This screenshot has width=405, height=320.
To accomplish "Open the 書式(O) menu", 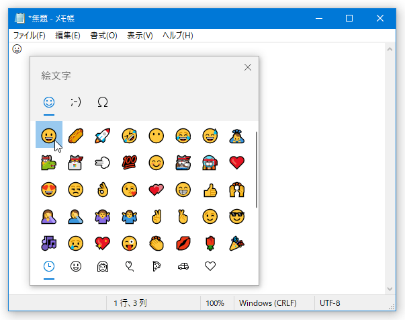I will (103, 36).
